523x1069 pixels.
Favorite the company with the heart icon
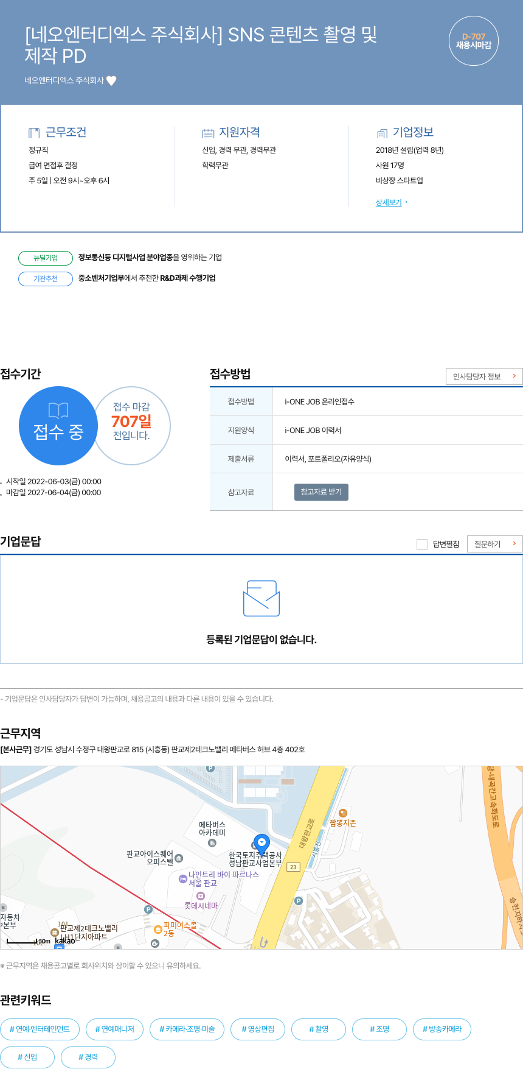pyautogui.click(x=111, y=80)
